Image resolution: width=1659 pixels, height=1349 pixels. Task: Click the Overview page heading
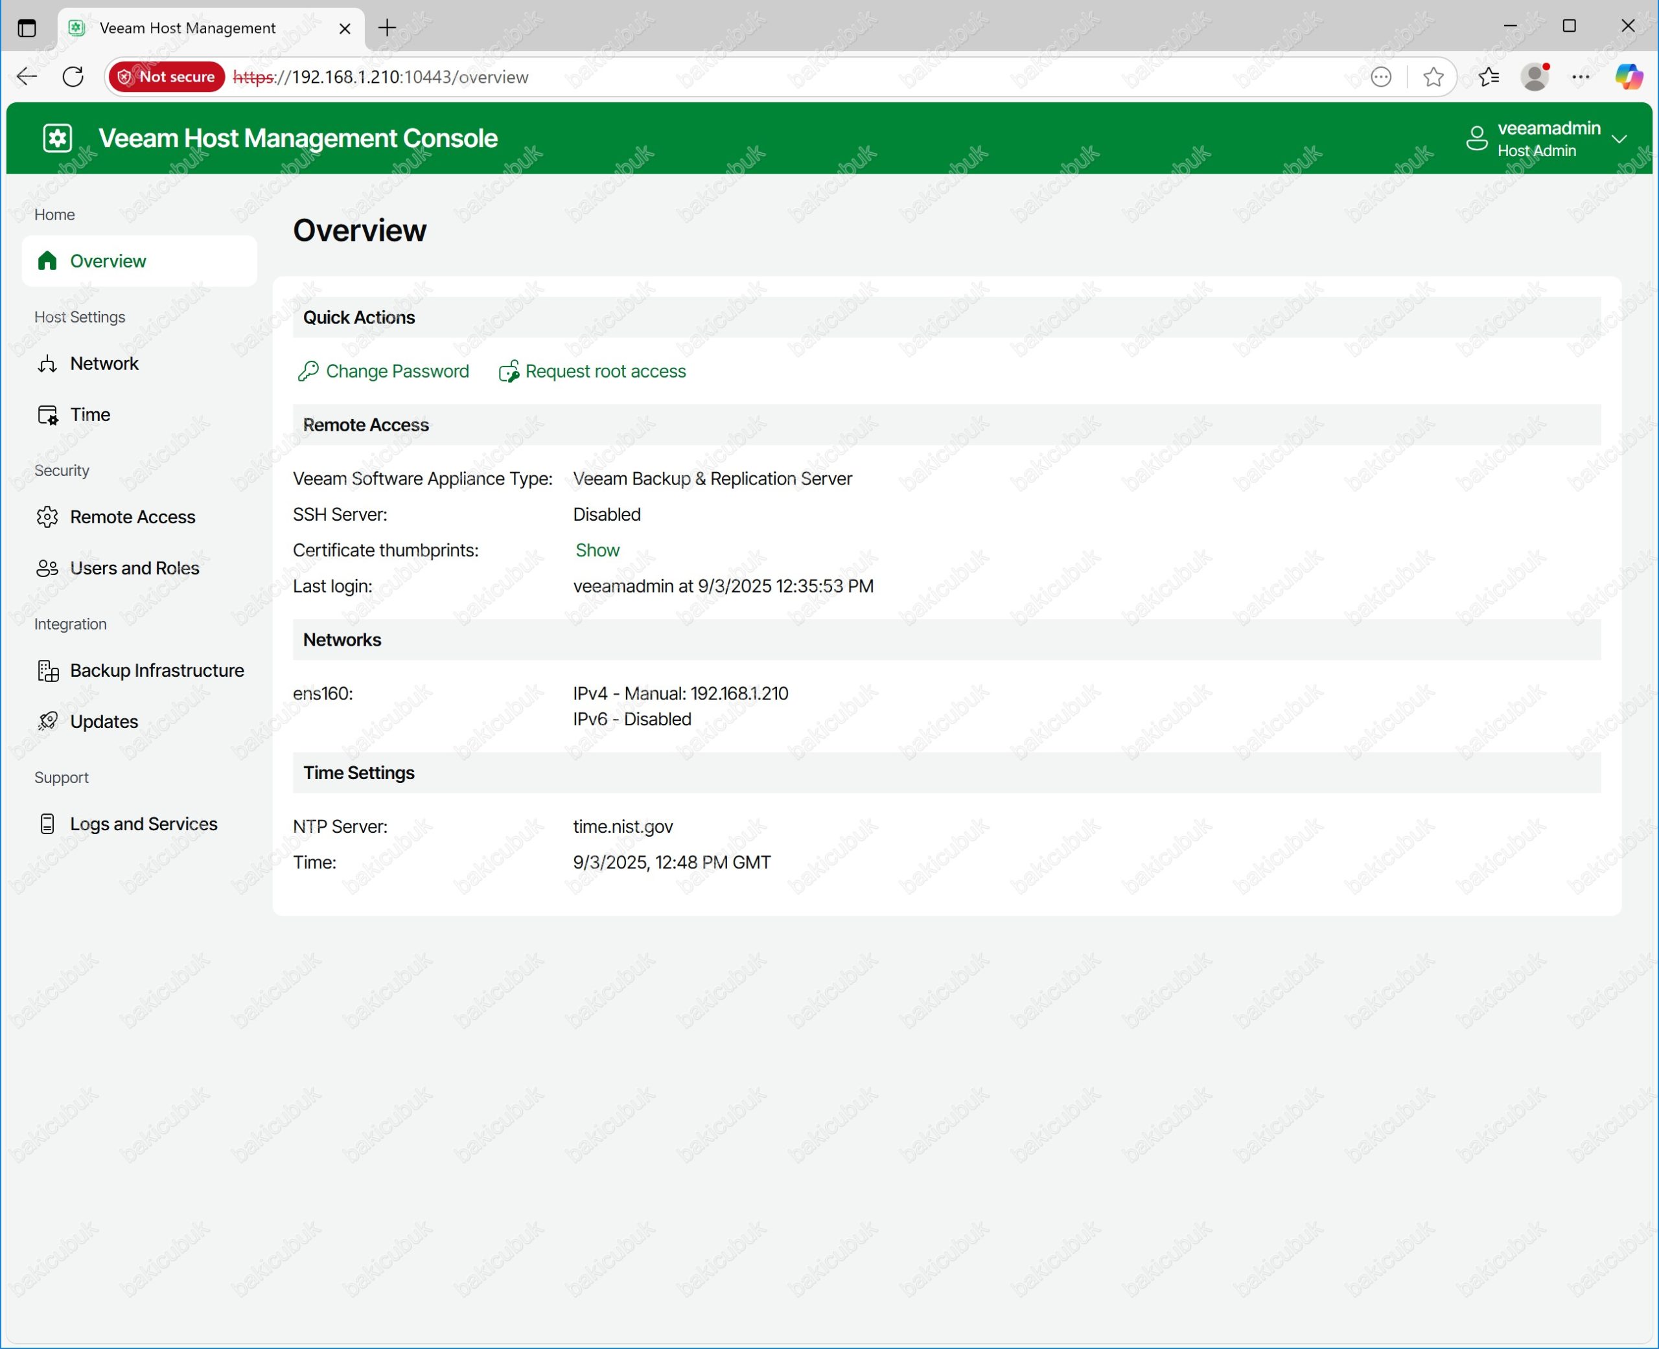(359, 231)
